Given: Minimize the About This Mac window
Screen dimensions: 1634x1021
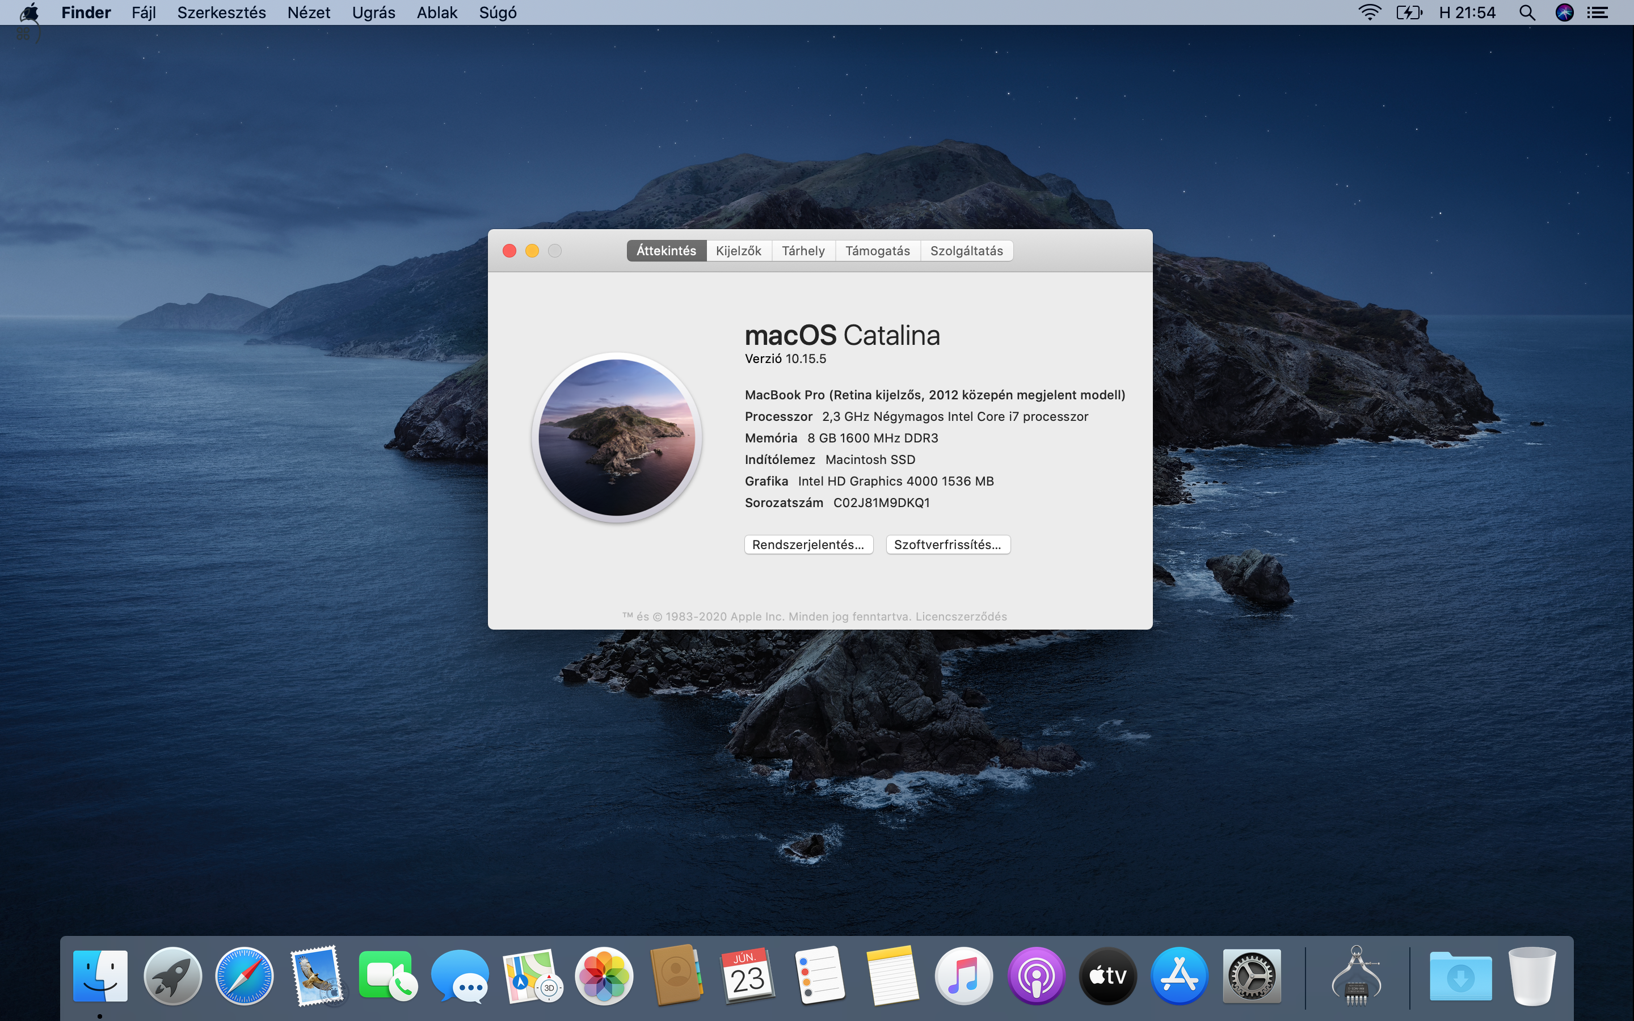Looking at the screenshot, I should point(532,251).
